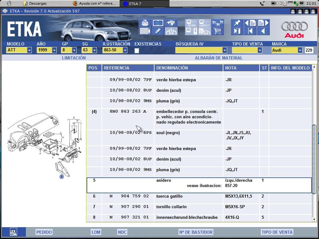Click the scroll-down arrow of parts list

click(x=314, y=220)
